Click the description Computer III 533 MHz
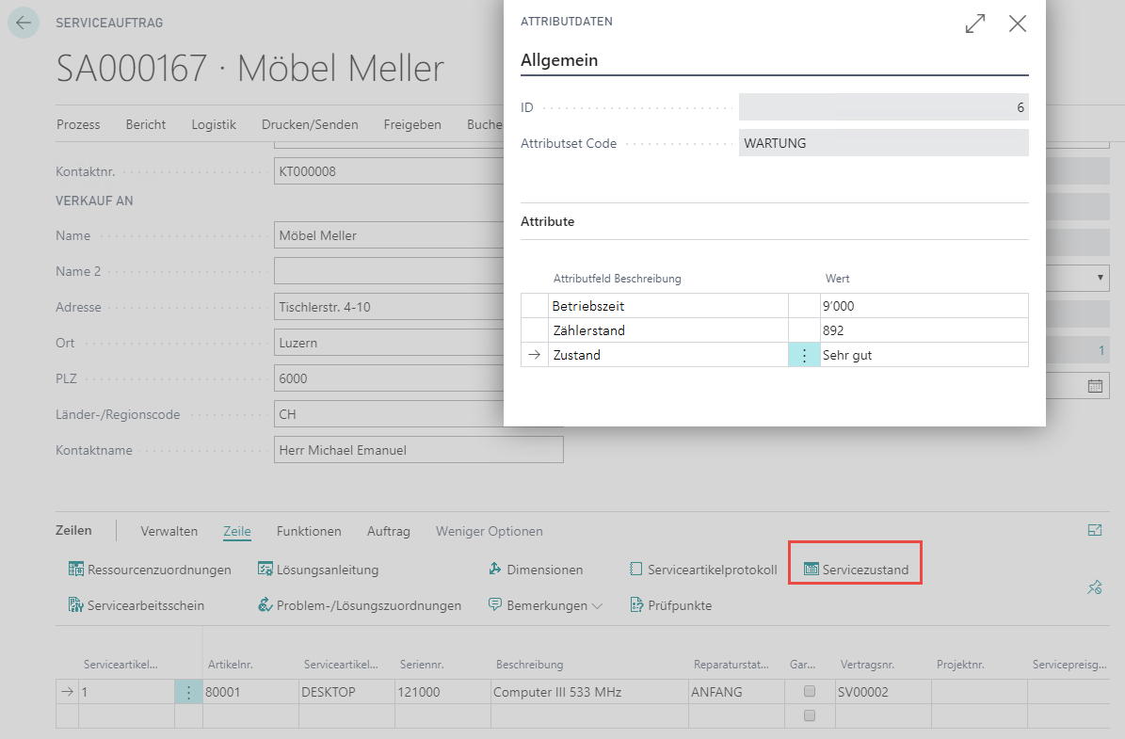Viewport: 1125px width, 739px height. tap(589, 692)
